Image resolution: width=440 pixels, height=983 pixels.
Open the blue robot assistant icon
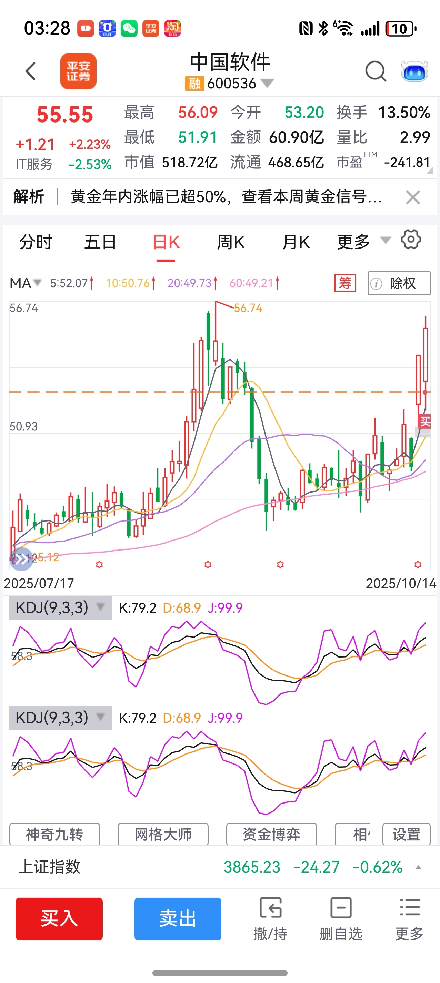(414, 71)
